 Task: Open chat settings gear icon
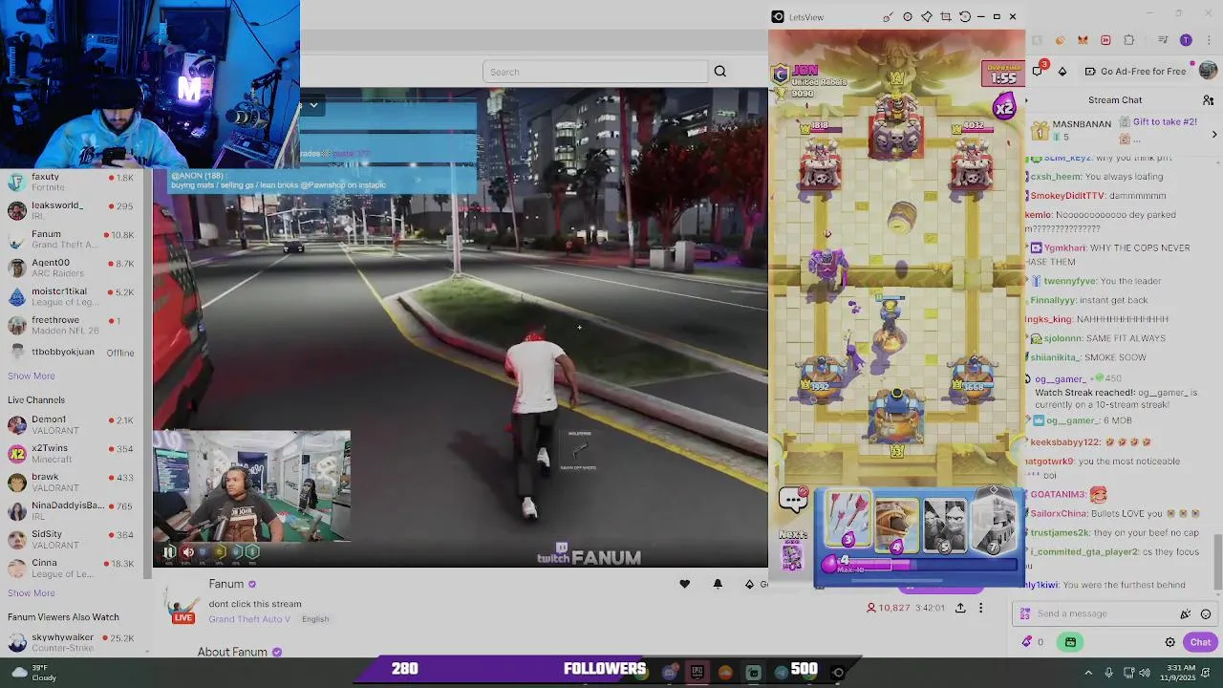pos(1170,642)
